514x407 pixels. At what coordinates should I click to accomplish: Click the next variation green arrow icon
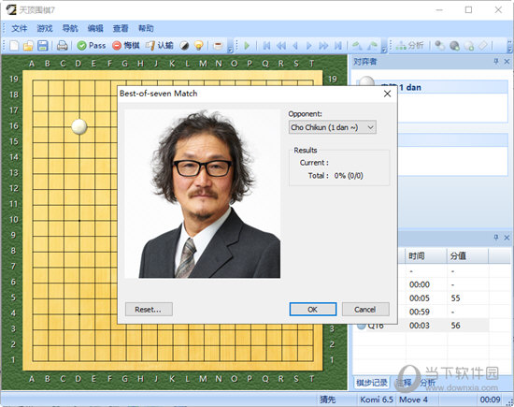[372, 45]
